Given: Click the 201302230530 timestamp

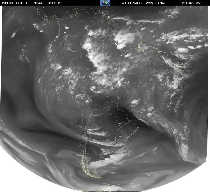Looking at the screenshot, I should coord(193,3).
